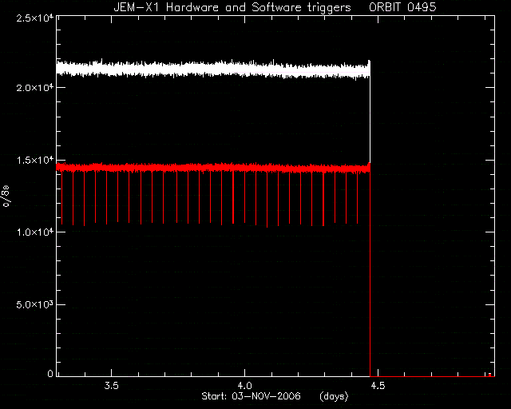Click the ORBIT 0495 text in the title

402,7
